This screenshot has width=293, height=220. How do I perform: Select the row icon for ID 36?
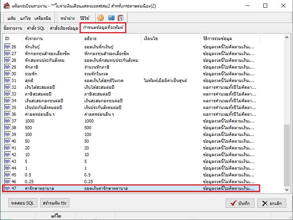(7, 114)
